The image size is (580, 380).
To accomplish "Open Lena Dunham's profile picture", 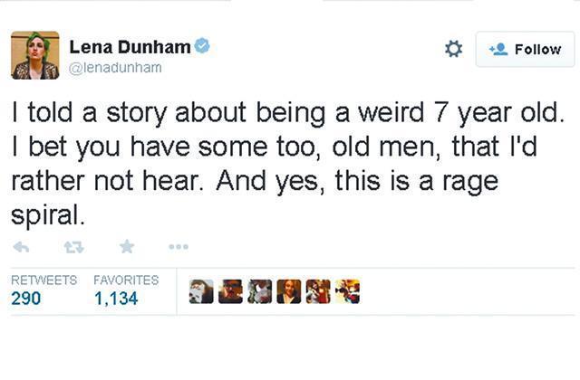I will (35, 55).
